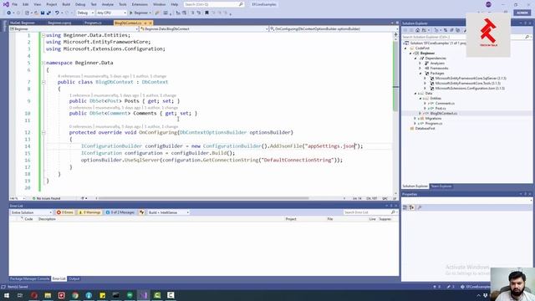Switch to the Team Explorer tab
Image resolution: width=535 pixels, height=301 pixels.
(x=441, y=186)
